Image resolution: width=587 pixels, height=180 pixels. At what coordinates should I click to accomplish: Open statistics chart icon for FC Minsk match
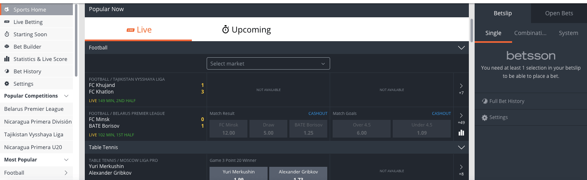461,133
